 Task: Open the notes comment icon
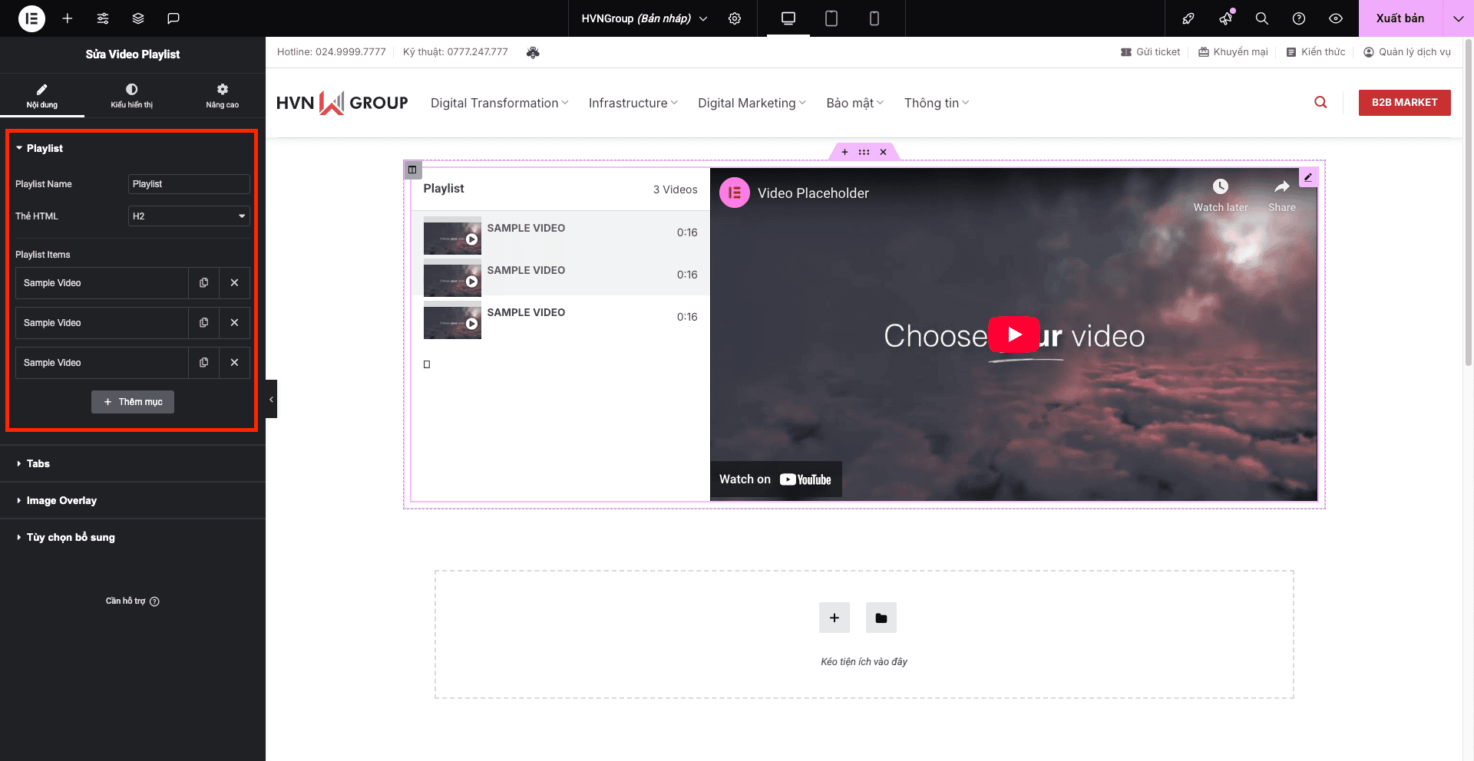(174, 18)
